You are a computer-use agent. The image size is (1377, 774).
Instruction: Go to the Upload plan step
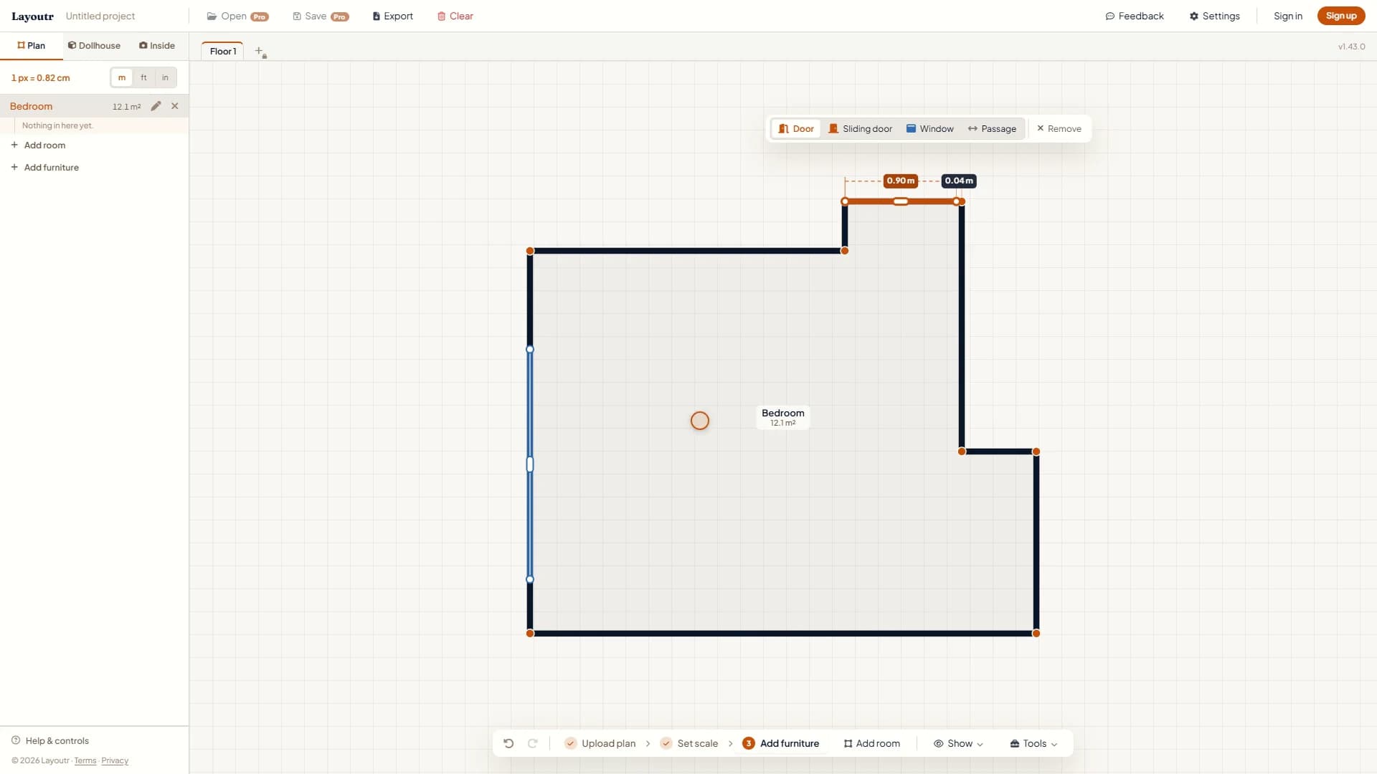coord(600,743)
